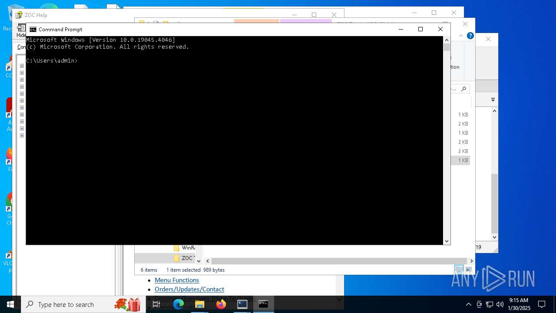The image size is (556, 313).
Task: Open the Menu Functions help link
Action: [x=177, y=280]
